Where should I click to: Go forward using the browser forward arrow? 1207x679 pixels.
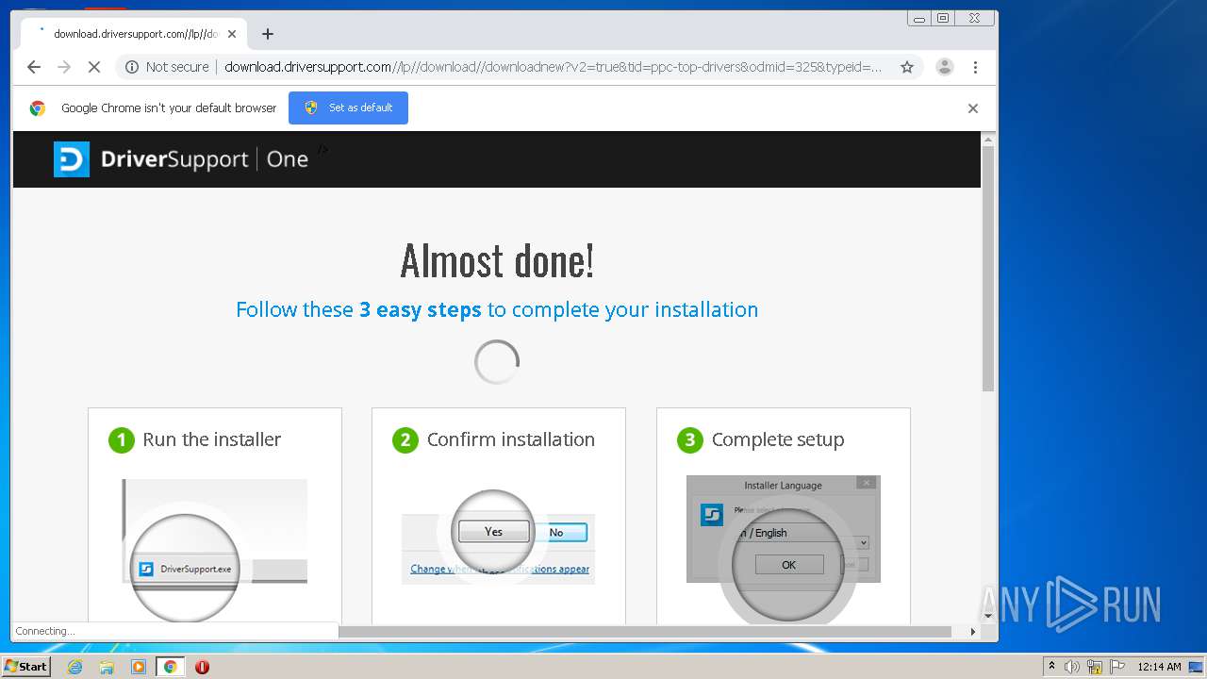click(x=64, y=67)
